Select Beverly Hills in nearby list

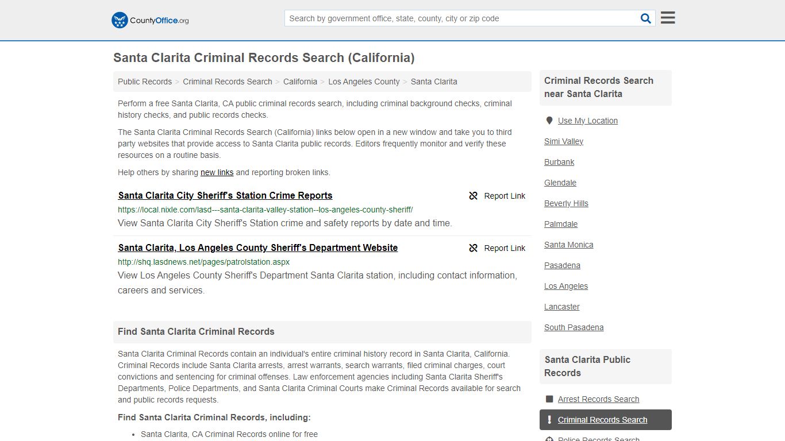pyautogui.click(x=566, y=203)
